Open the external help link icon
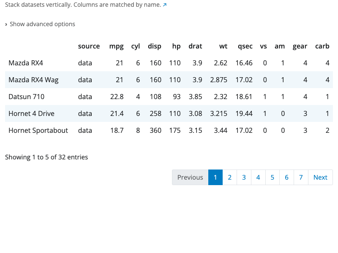Viewport: 338px width, 253px height. click(x=165, y=5)
